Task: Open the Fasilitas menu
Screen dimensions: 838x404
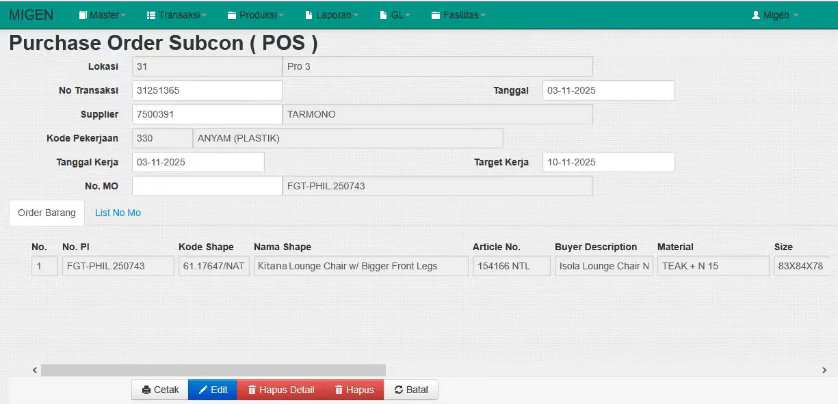Action: (459, 15)
